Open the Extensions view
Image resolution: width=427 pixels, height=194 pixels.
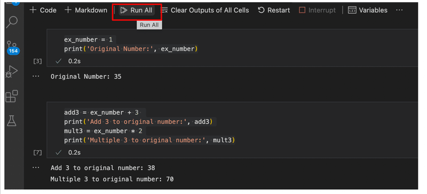12,96
